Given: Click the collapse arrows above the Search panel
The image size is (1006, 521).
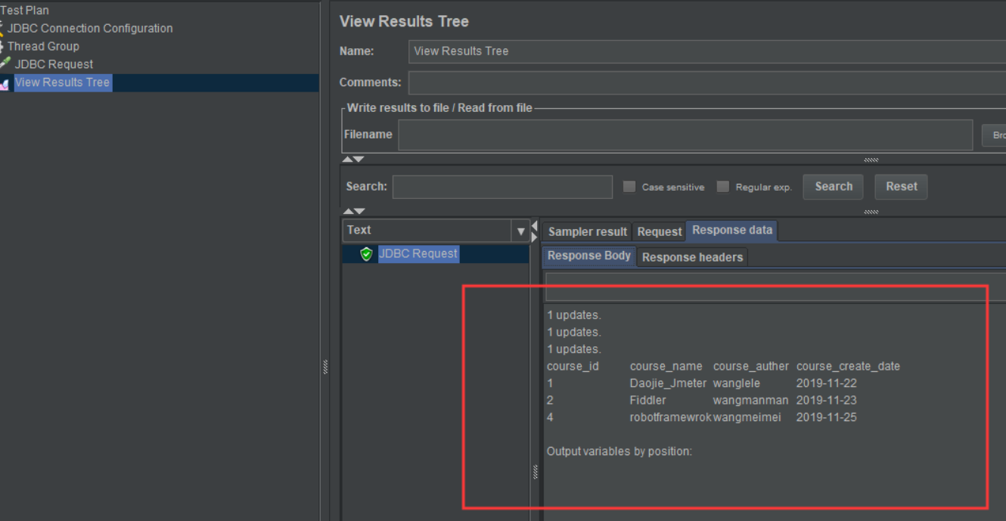Looking at the screenshot, I should point(352,160).
